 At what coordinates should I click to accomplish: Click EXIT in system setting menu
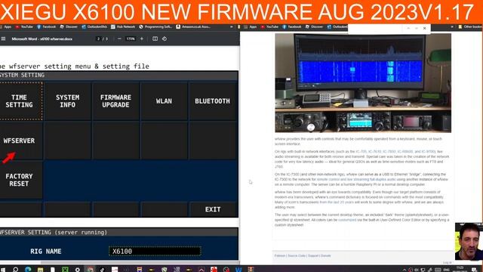click(213, 209)
